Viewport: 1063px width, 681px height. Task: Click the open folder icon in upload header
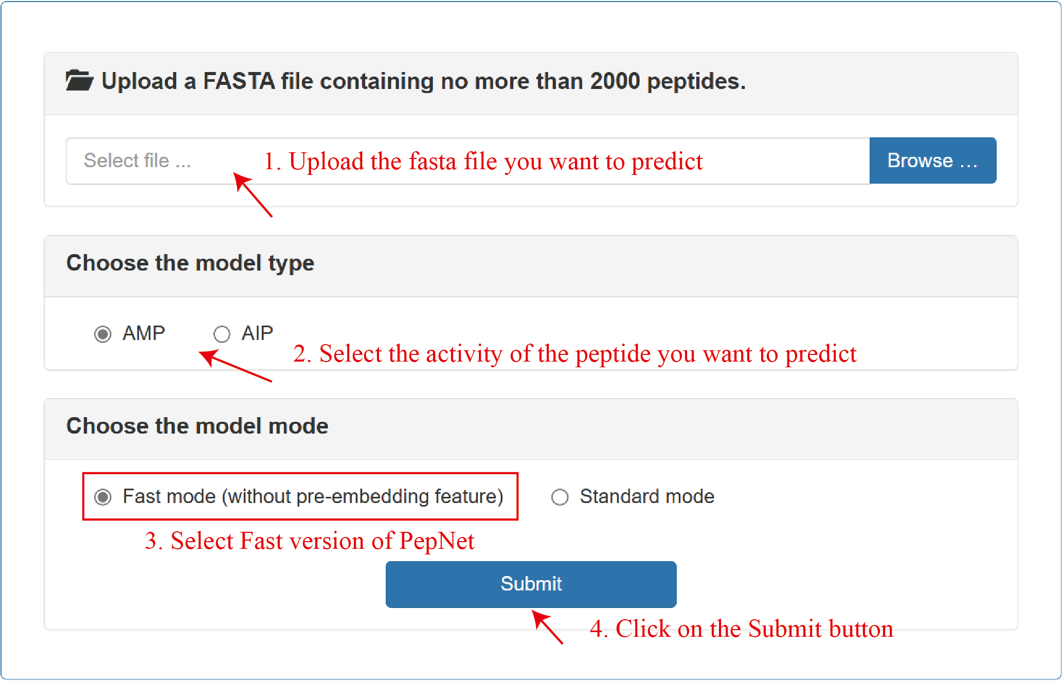79,81
